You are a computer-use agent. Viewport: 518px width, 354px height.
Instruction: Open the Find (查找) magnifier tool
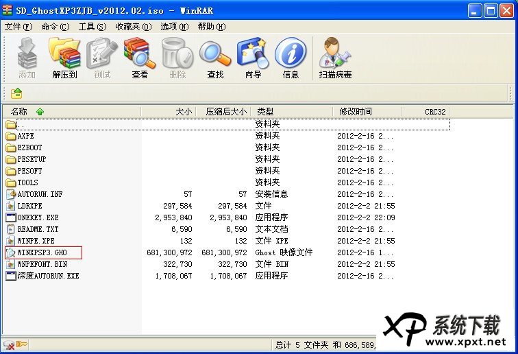point(215,58)
